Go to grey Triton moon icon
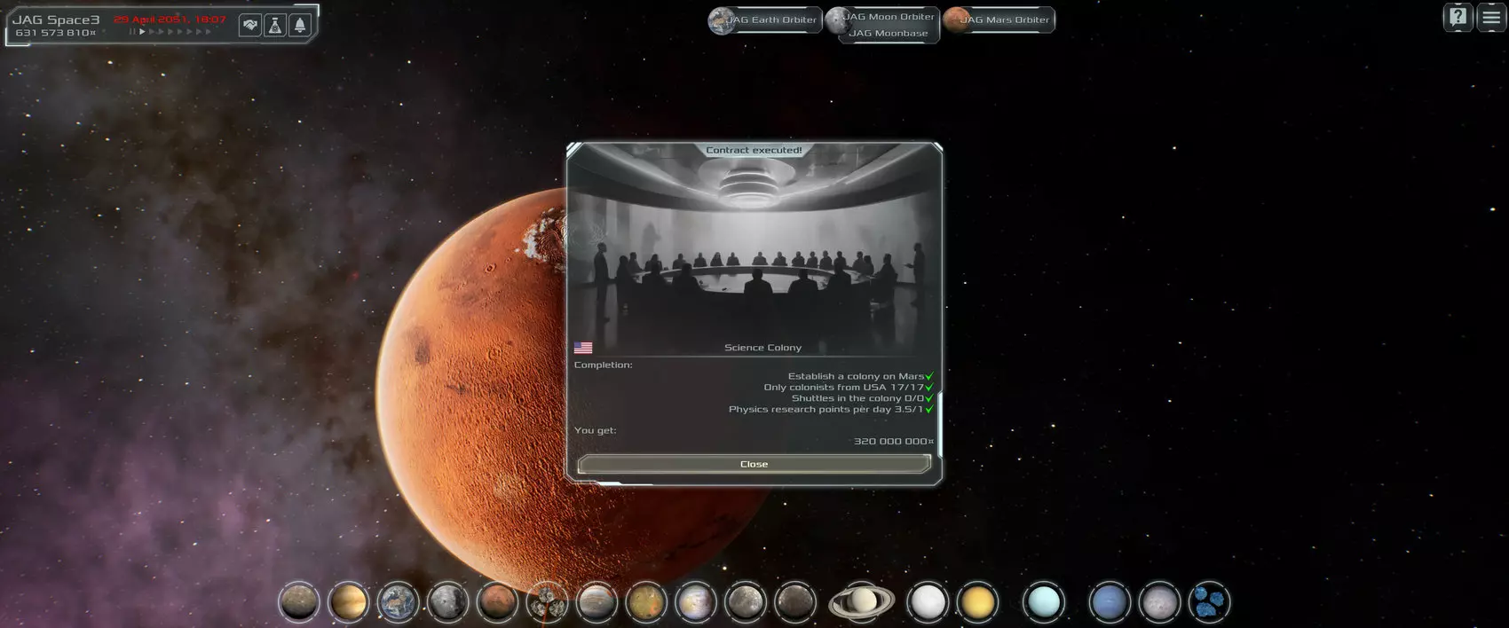The image size is (1509, 628). (x=1159, y=602)
